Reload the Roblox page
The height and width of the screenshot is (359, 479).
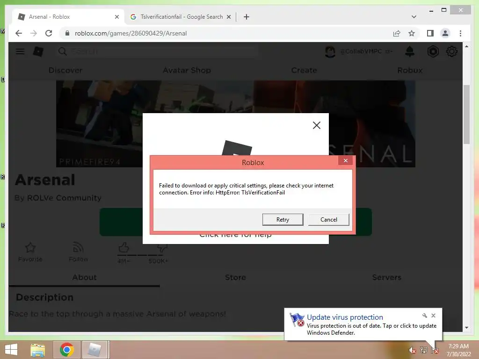pos(49,33)
